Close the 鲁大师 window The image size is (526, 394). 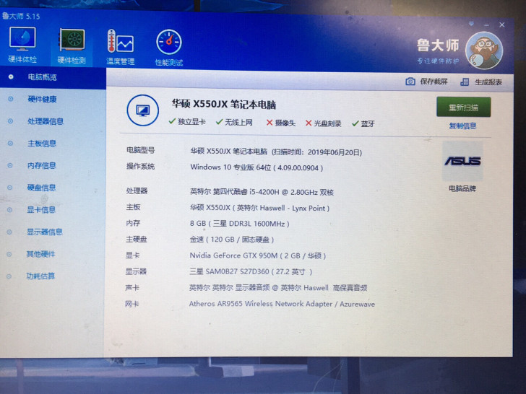(502, 25)
